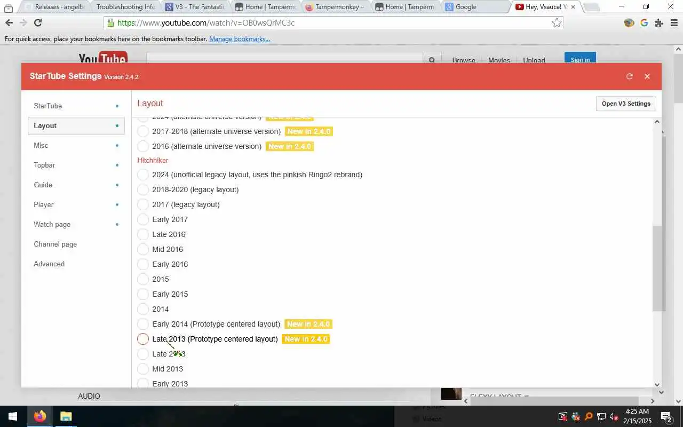
Task: Choose the Early 2015 layout
Action: [x=143, y=294]
